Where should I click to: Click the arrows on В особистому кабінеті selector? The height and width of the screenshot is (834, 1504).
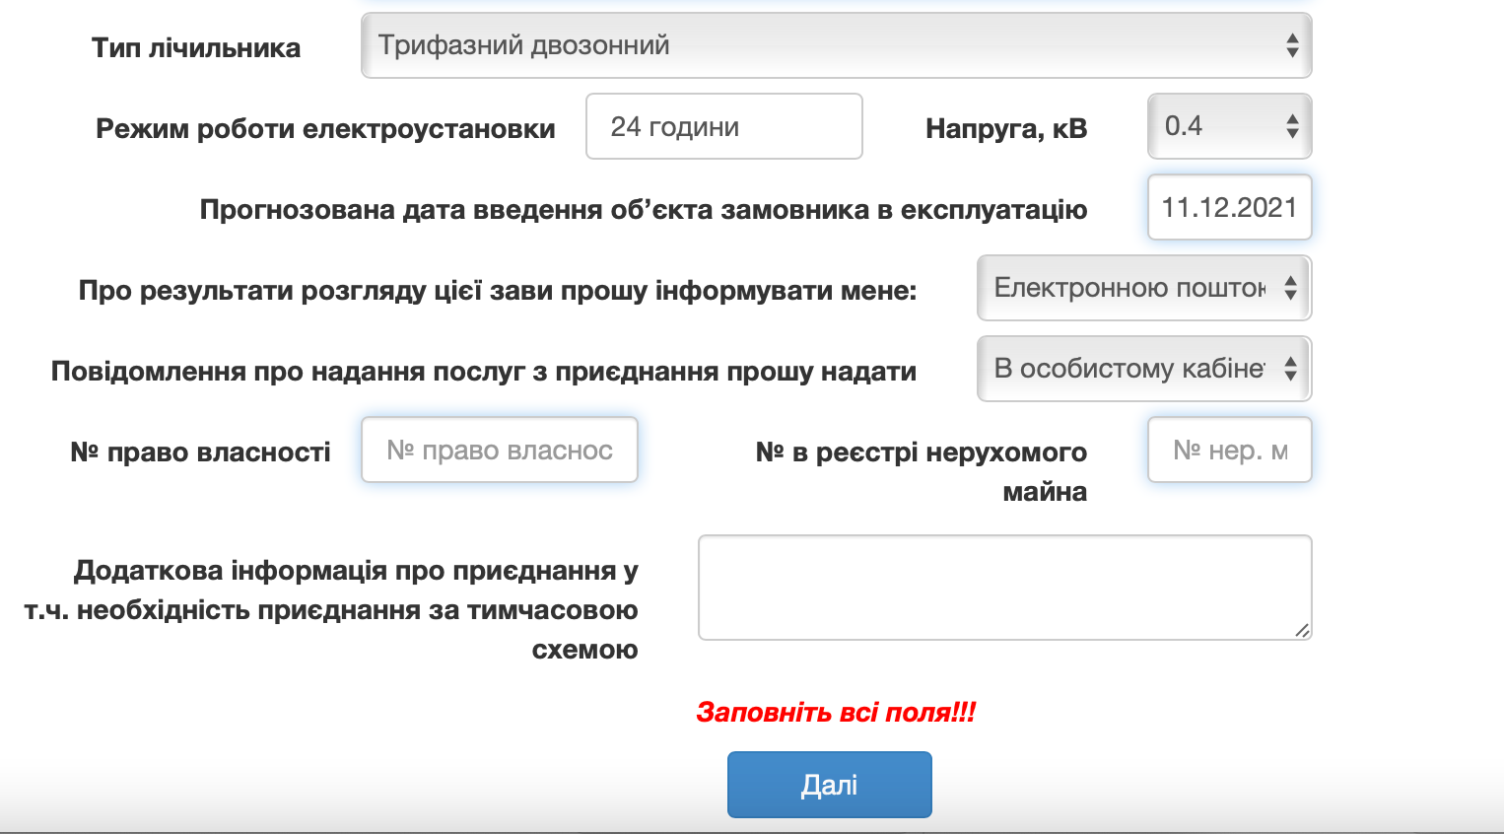pos(1290,369)
